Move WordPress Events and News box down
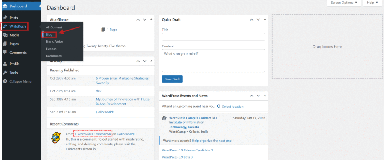This screenshot has width=384, height=160. point(258,96)
